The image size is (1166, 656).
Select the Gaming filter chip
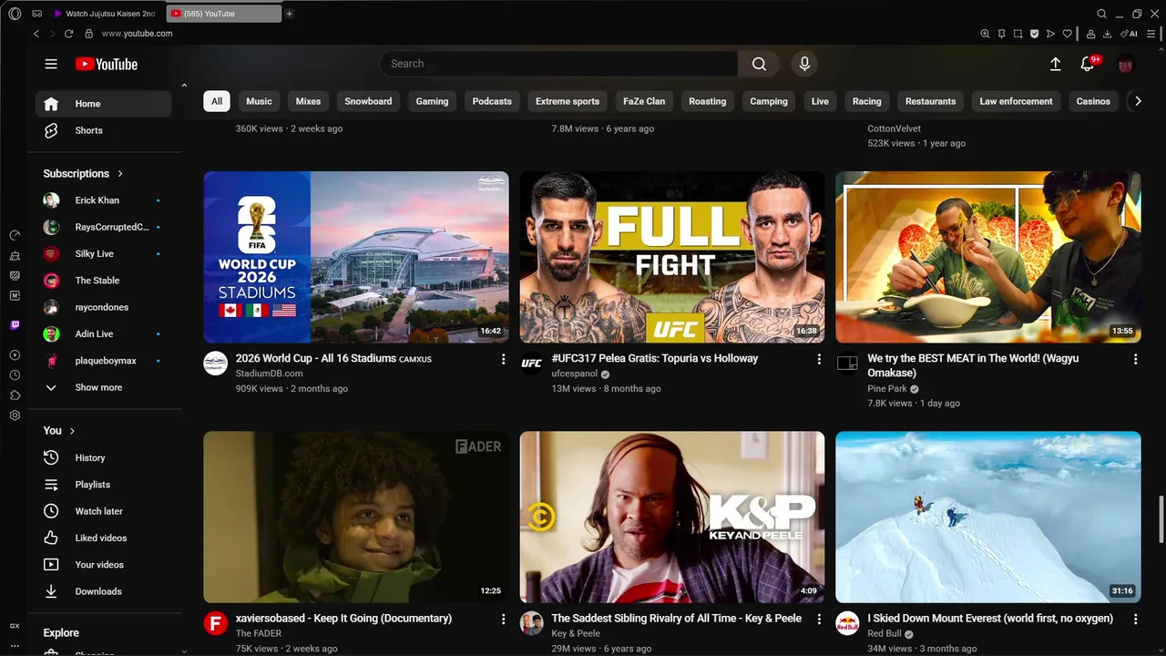(x=432, y=101)
